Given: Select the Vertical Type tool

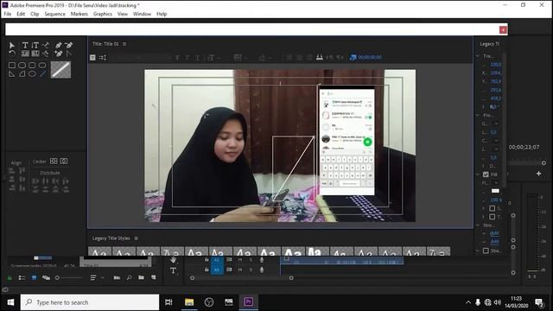Looking at the screenshot, I should click(35, 45).
